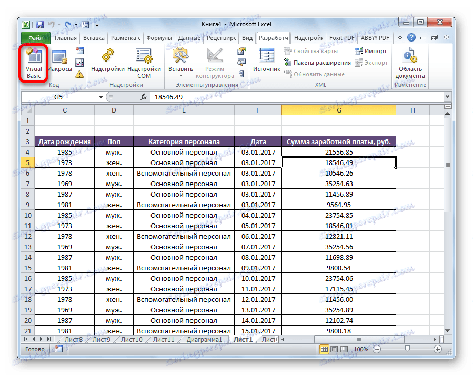Open Excel help question mark
Screen dimensions: 473x376
(411, 38)
